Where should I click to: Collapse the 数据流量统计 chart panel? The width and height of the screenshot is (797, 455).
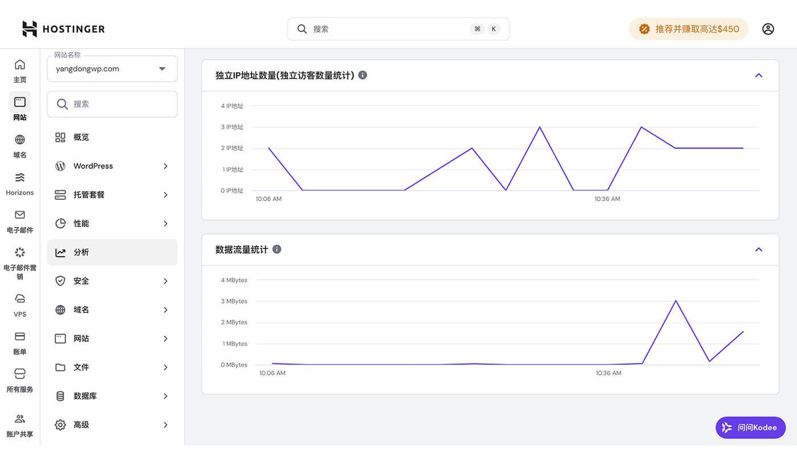(758, 249)
